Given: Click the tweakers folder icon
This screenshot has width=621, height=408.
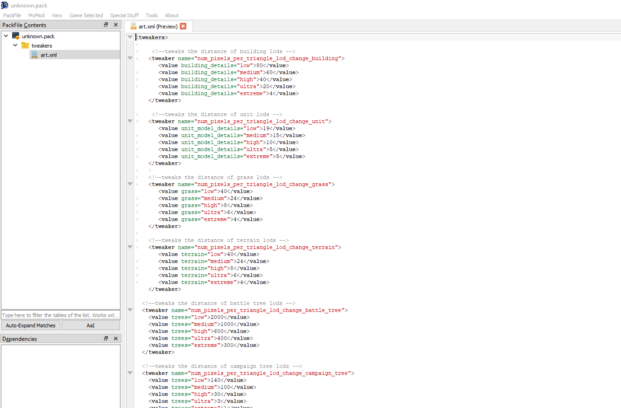Looking at the screenshot, I should point(25,45).
